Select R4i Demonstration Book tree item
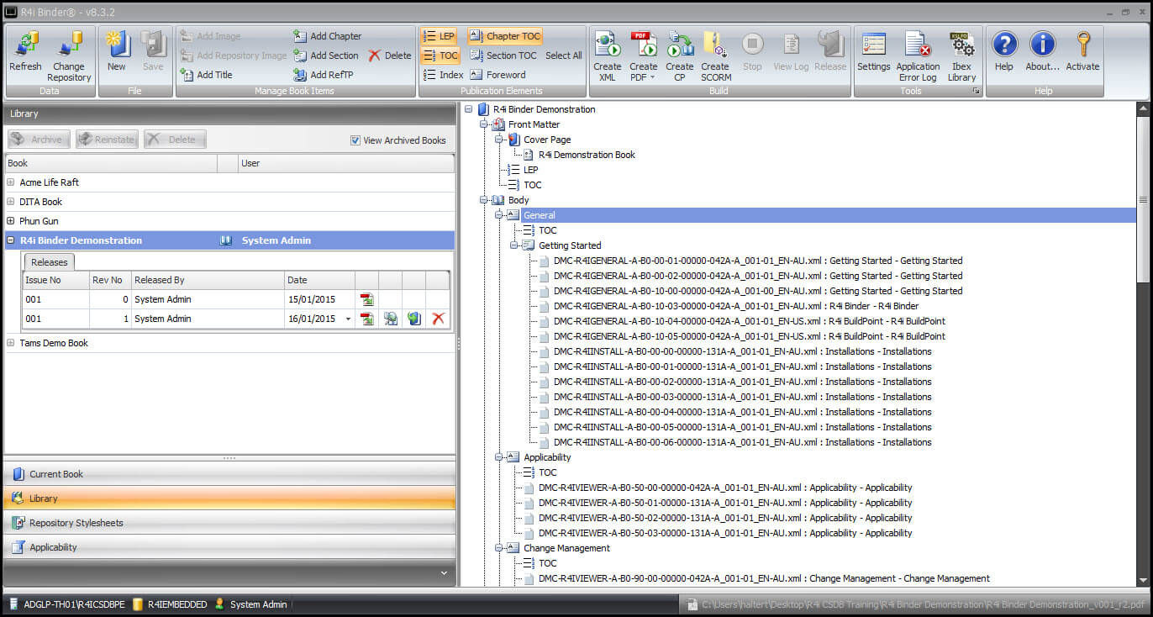The height and width of the screenshot is (617, 1153). 587,155
